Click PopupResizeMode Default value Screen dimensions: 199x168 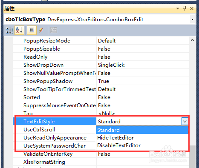(143, 41)
